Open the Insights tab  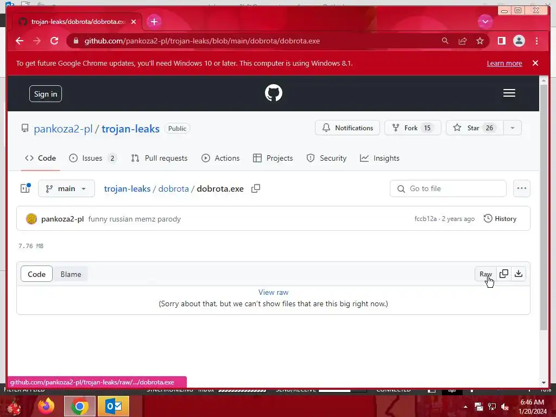[x=380, y=158]
